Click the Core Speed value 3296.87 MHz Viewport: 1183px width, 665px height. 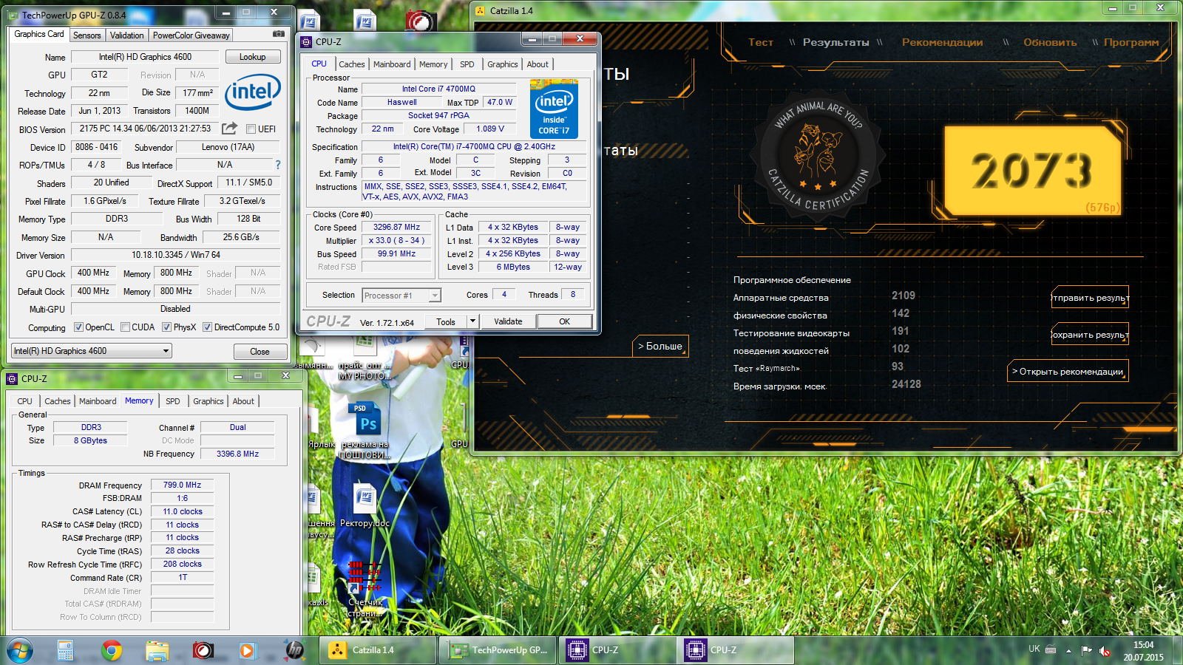[x=396, y=228]
